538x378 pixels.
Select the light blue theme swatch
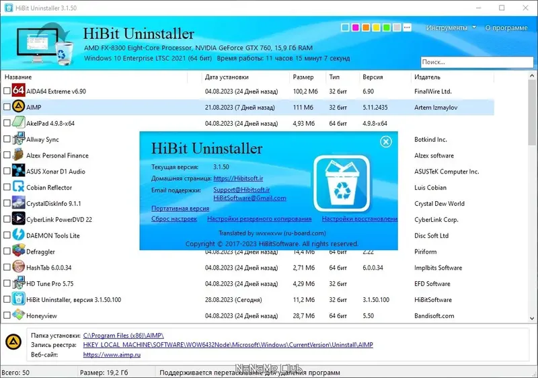pyautogui.click(x=345, y=28)
